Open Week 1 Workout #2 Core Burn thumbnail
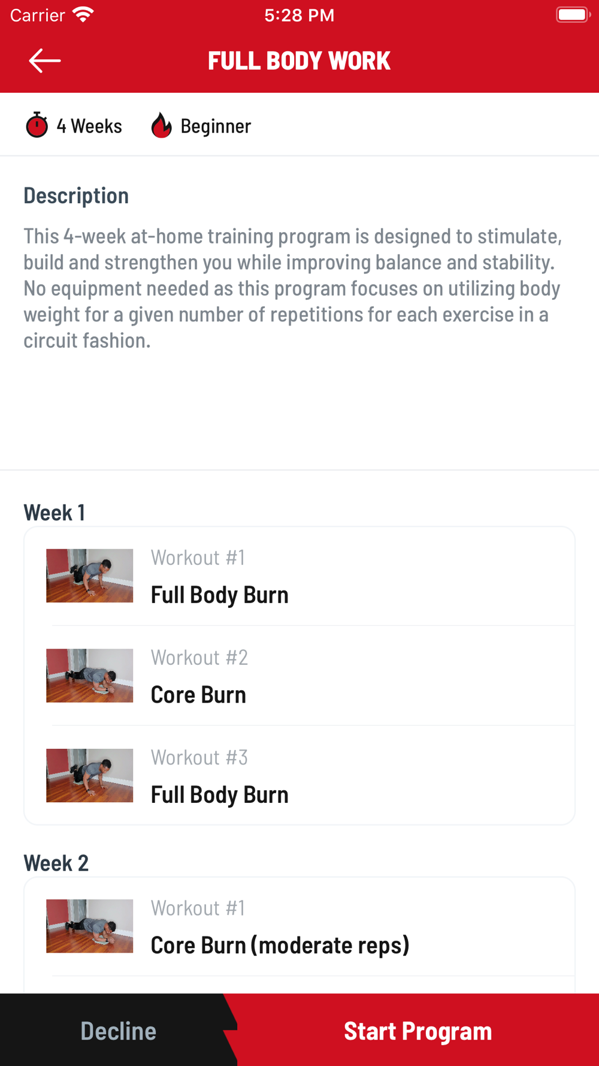 90,676
